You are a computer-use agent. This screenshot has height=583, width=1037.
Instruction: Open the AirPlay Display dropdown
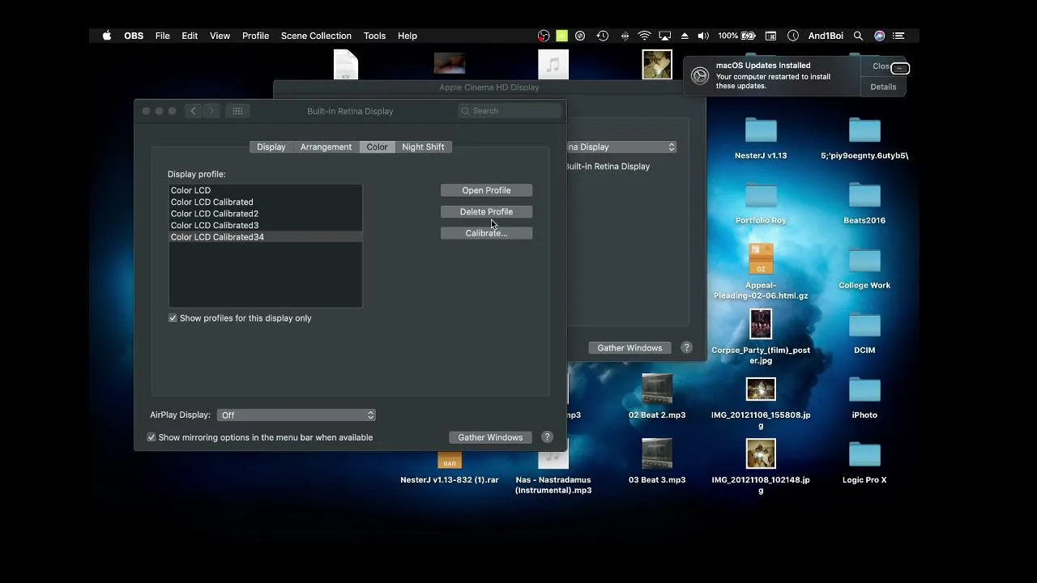pos(296,415)
